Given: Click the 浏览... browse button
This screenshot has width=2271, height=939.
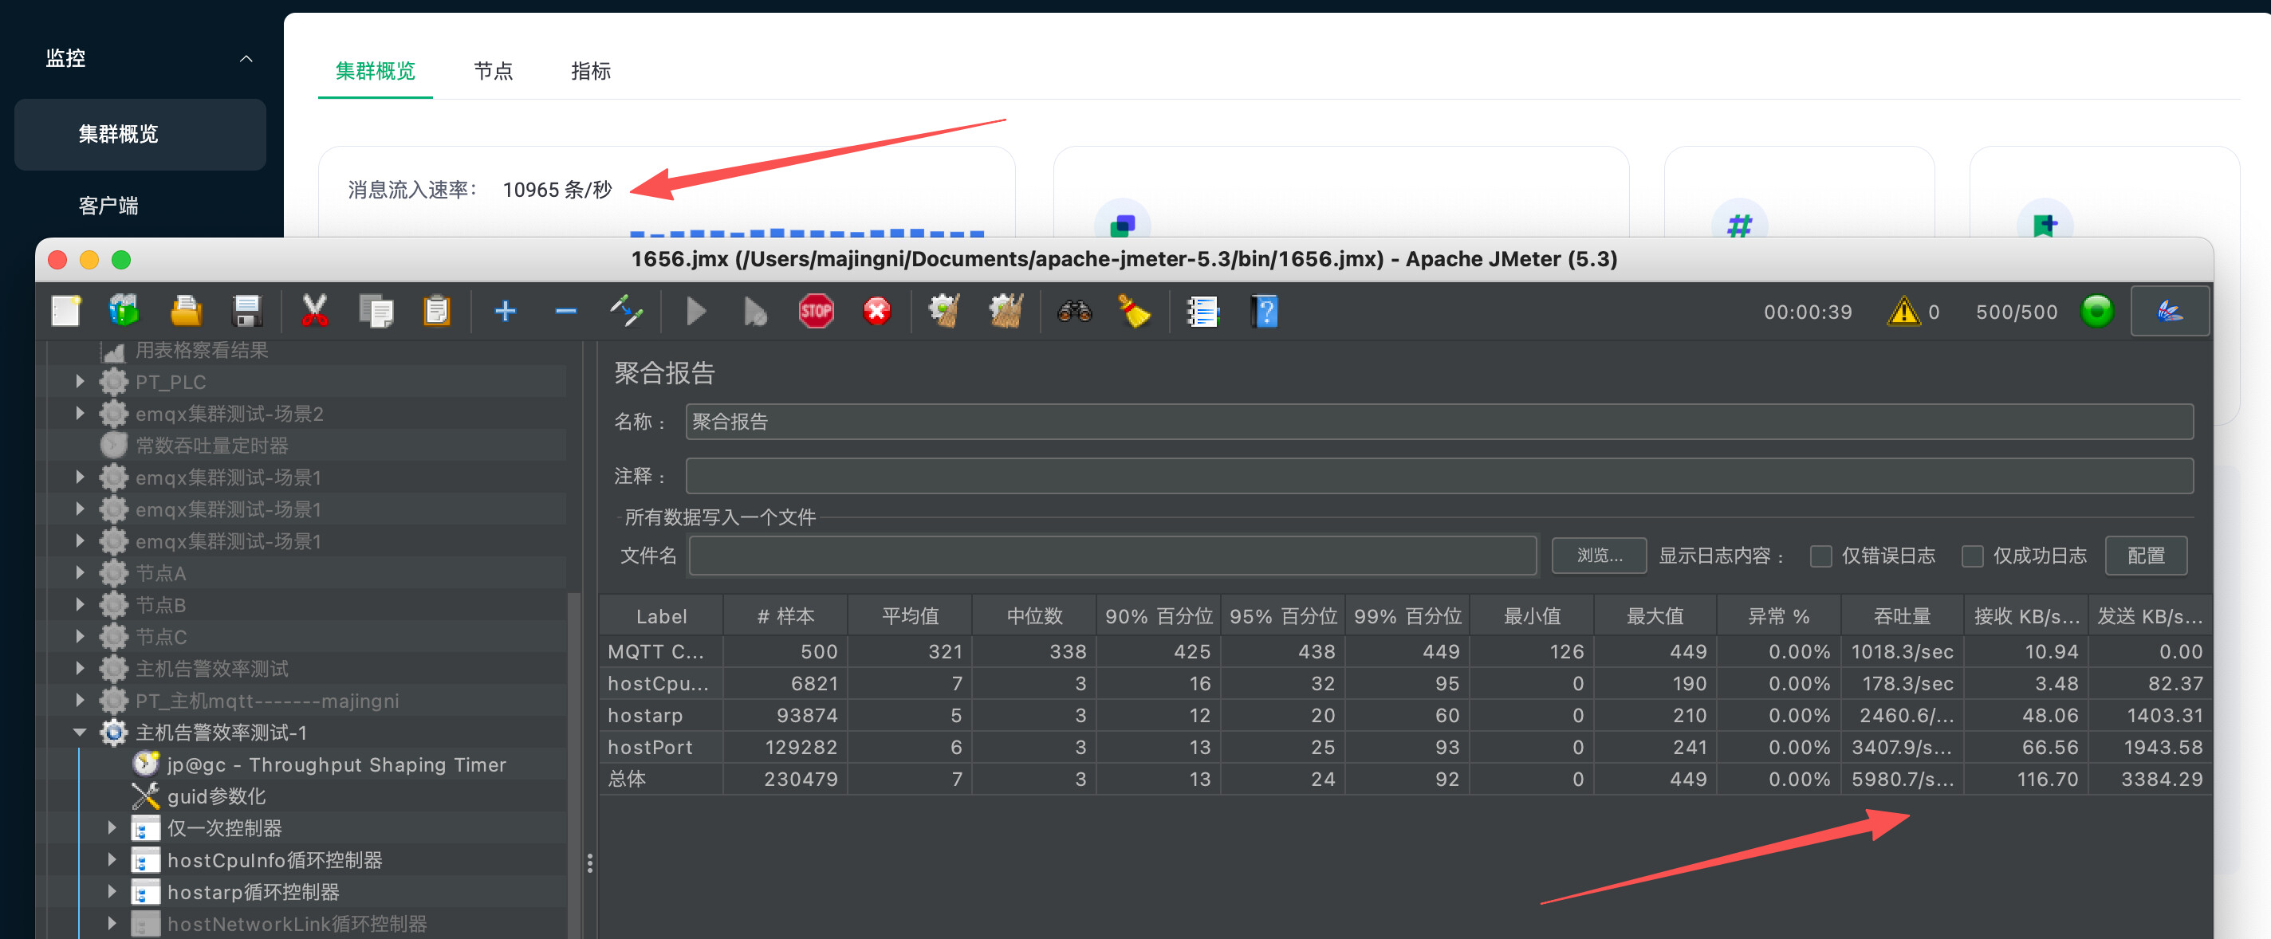Looking at the screenshot, I should (x=1598, y=556).
